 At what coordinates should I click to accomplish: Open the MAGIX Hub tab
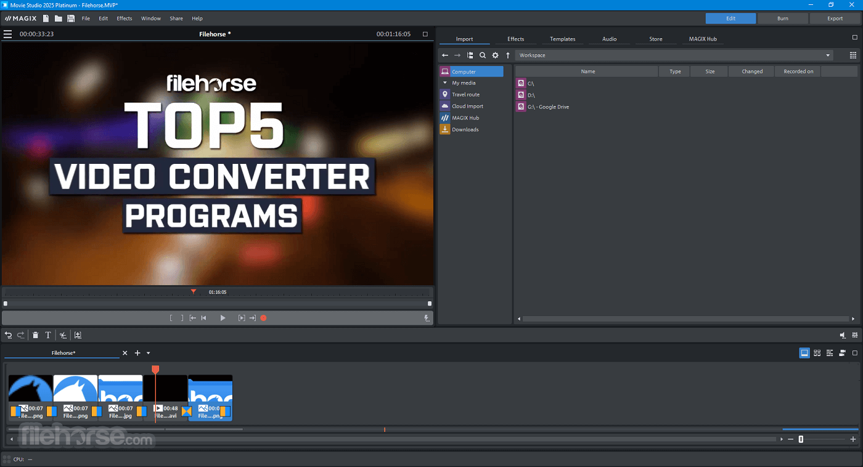[703, 39]
